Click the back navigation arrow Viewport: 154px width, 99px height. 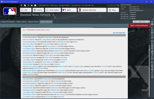(22, 5)
